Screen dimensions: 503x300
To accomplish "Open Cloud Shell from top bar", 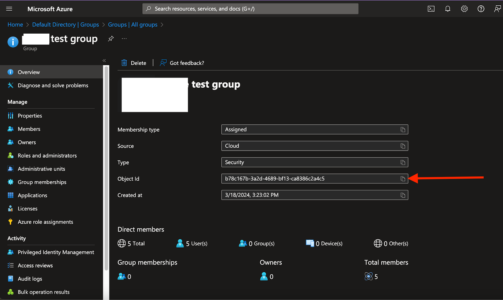I will [431, 9].
